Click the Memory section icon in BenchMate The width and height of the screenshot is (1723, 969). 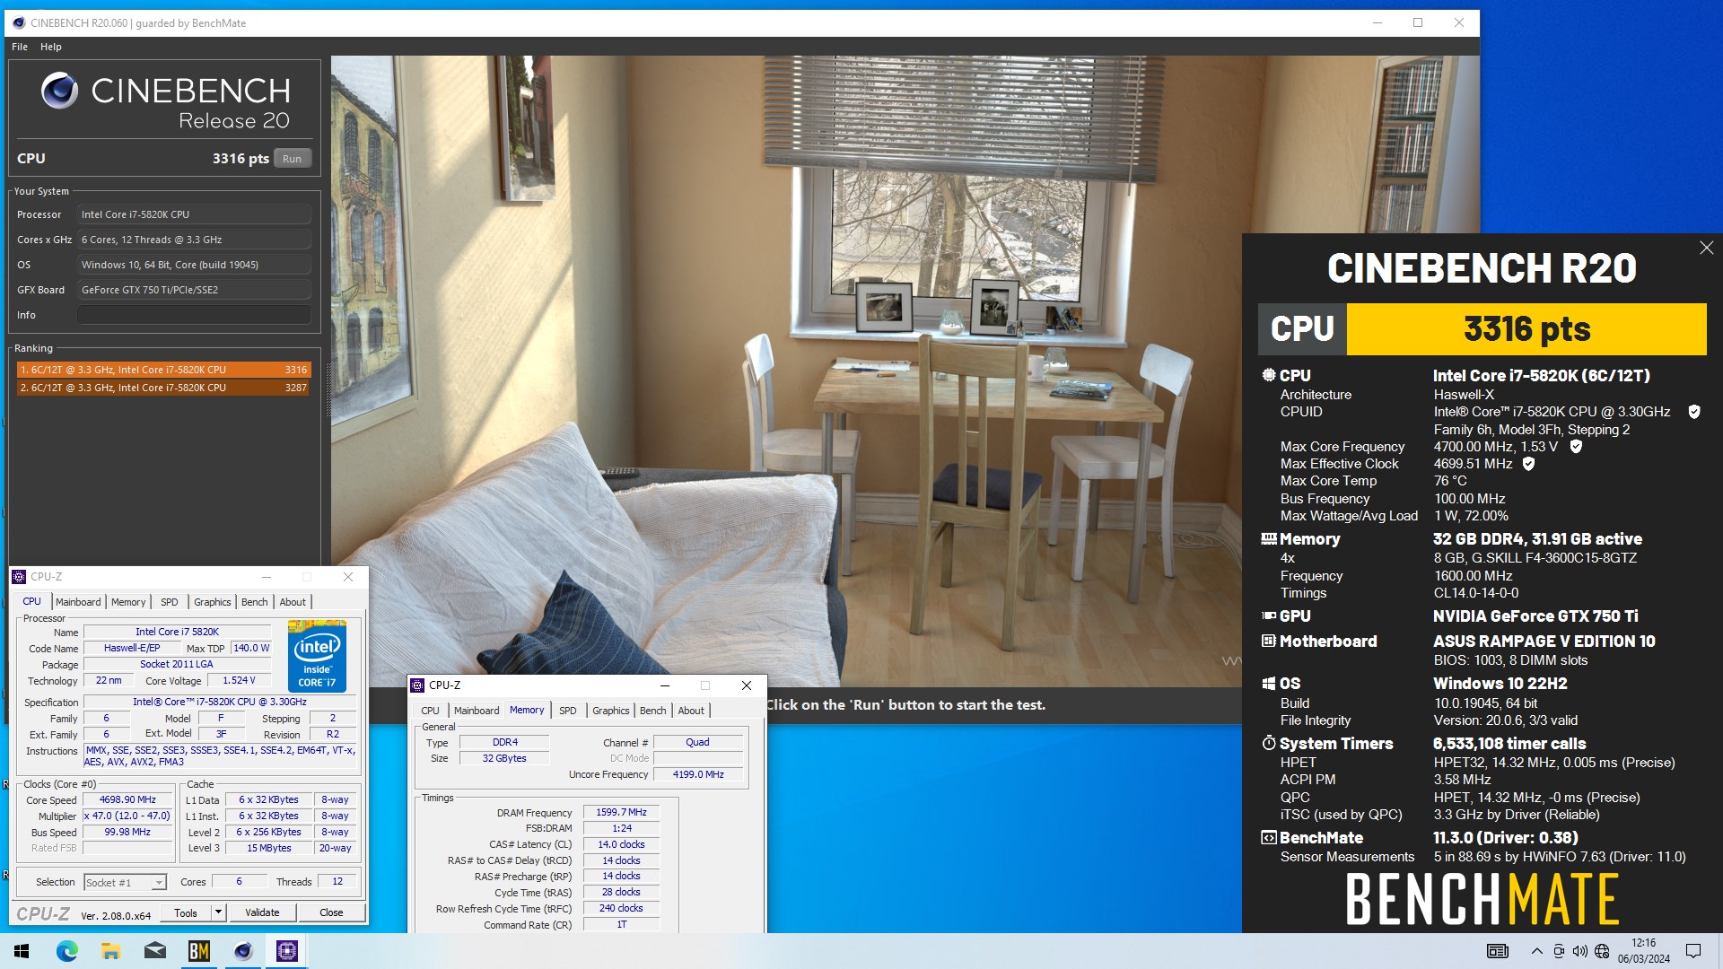pos(1268,539)
